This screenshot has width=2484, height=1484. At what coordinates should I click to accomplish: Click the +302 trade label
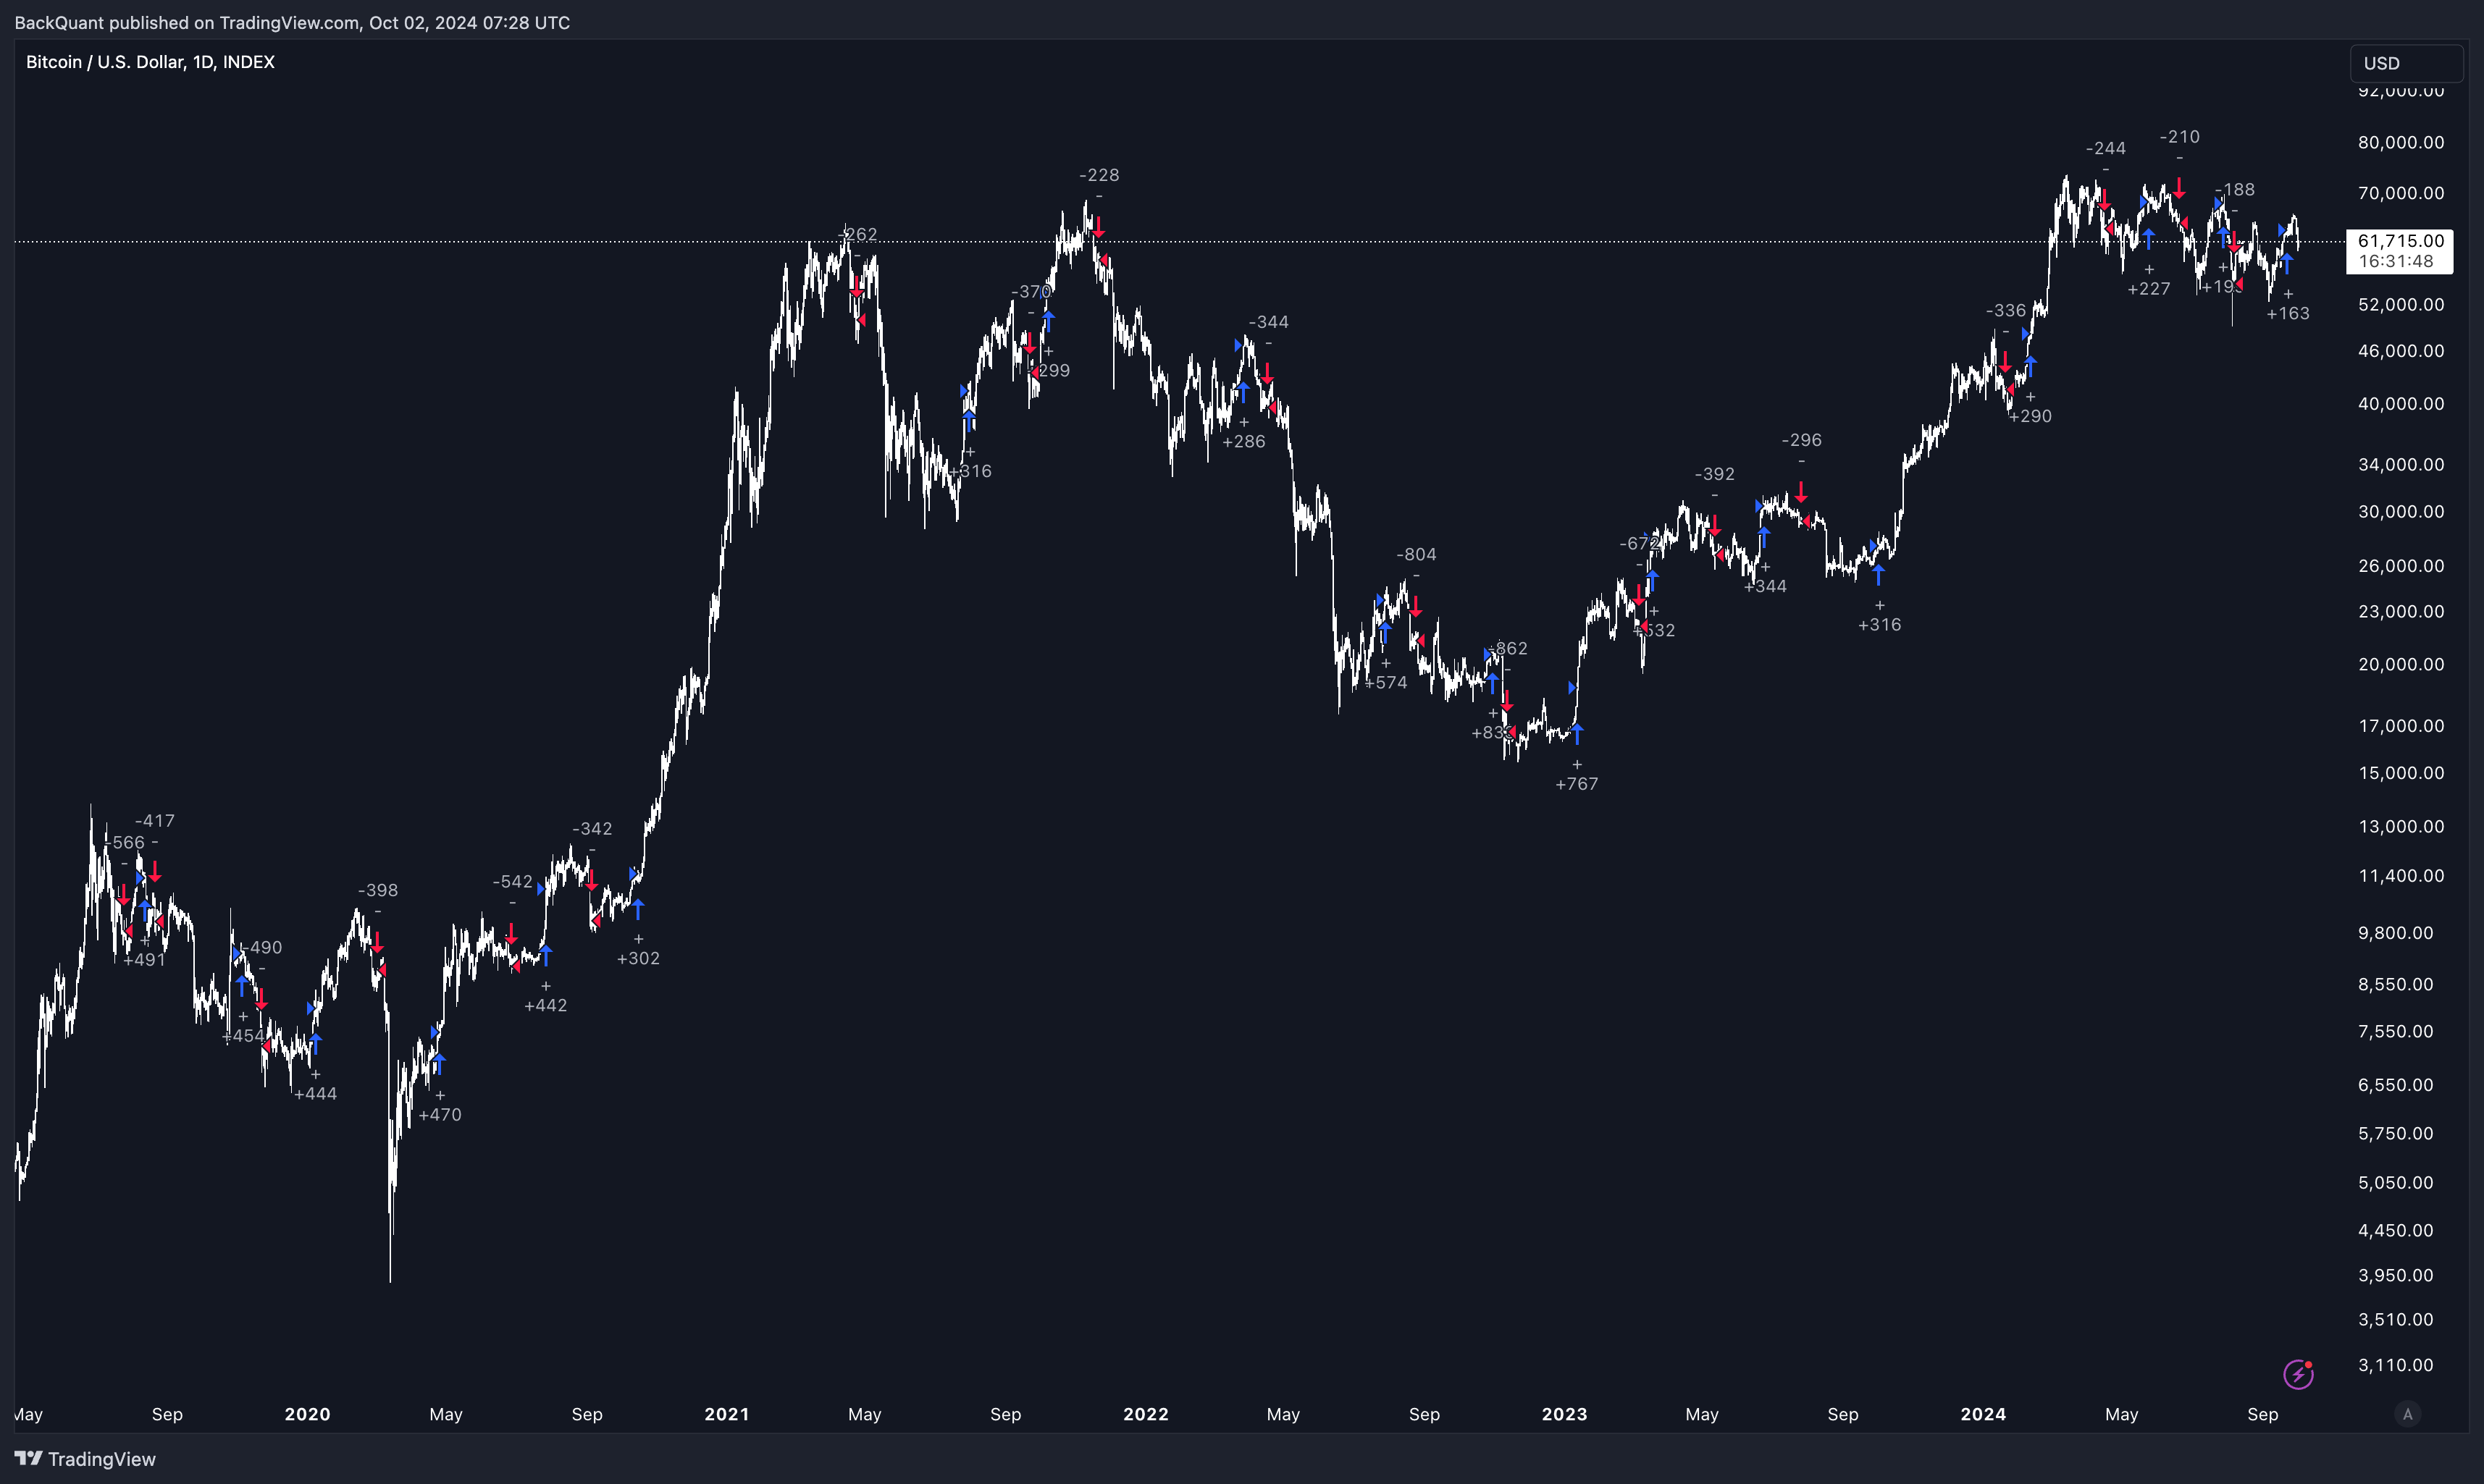pos(638,959)
